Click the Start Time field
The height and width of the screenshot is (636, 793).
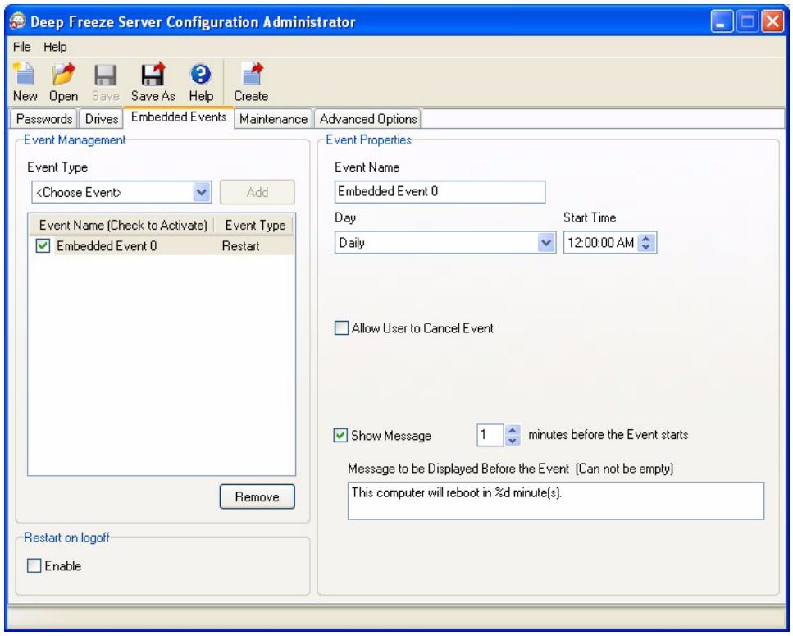(x=601, y=243)
